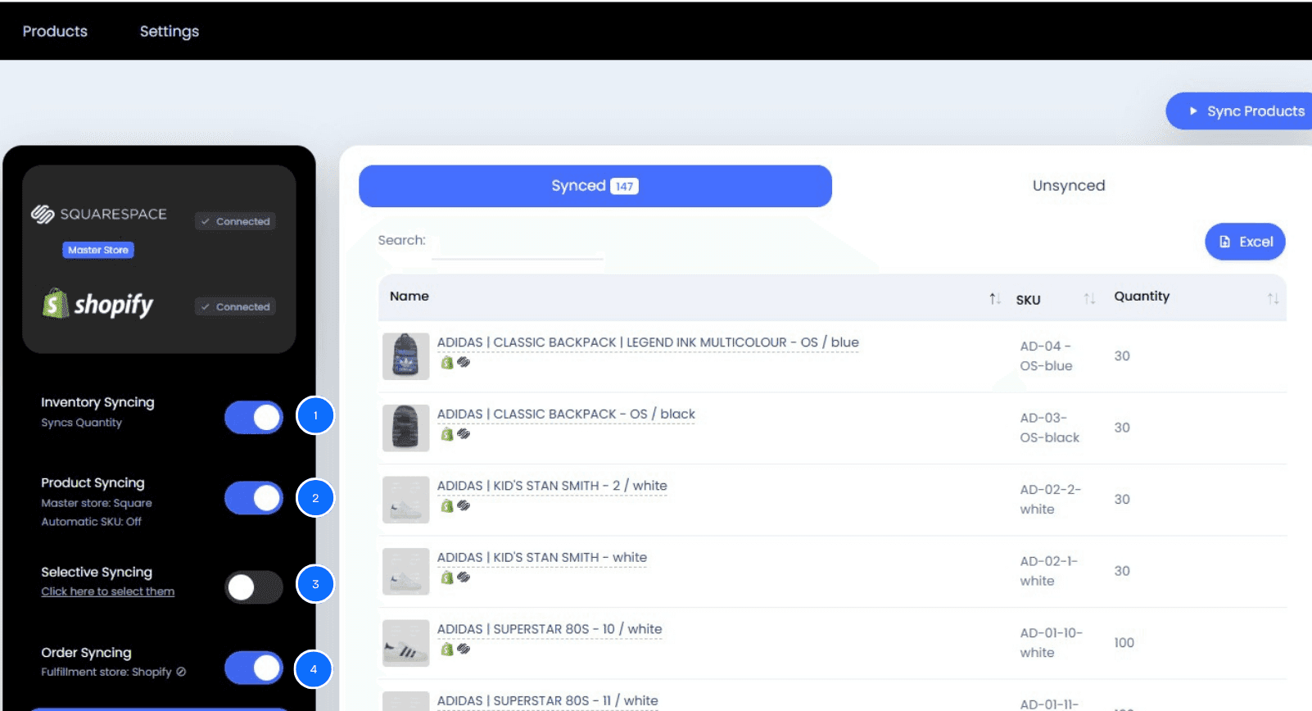
Task: Switch to the Synced tab
Action: [x=595, y=186]
